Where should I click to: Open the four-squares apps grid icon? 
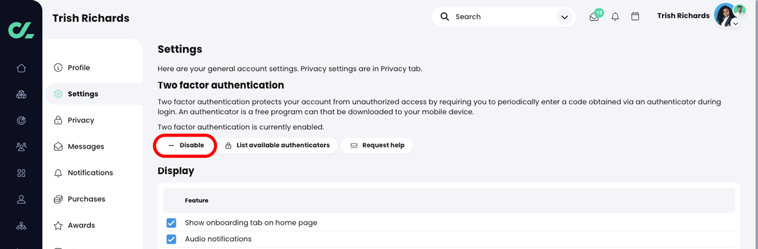(x=21, y=173)
